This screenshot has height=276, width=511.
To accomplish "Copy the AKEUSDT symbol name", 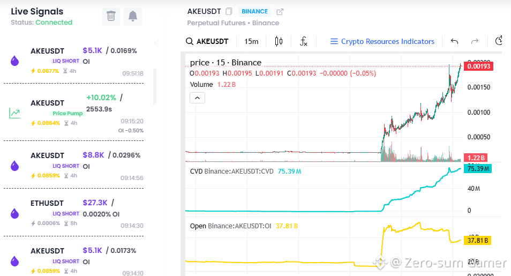I will tap(229, 11).
